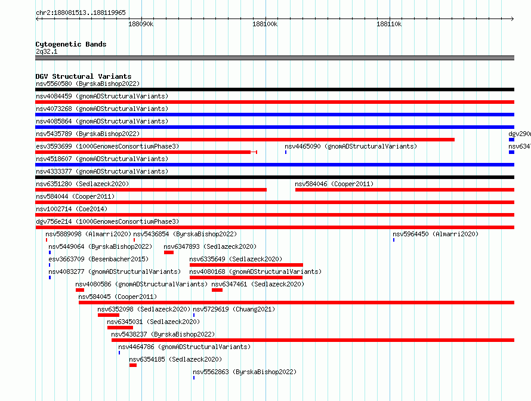Select red bar under nsv6335649
531x401 pixels.
[246, 265]
